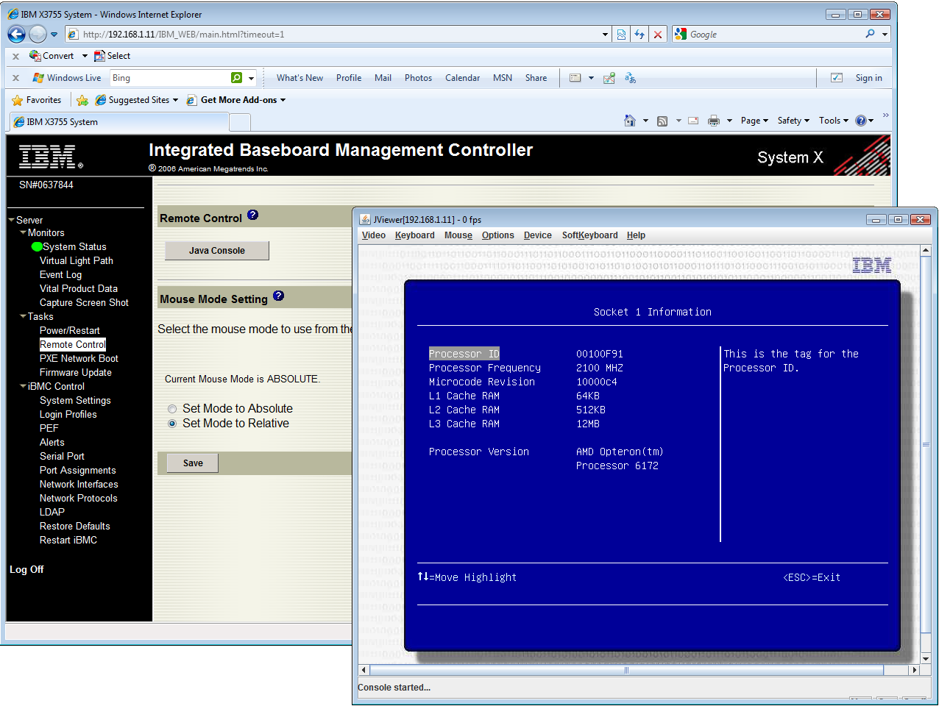Close the Windows Live toolbar with X

pyautogui.click(x=16, y=78)
